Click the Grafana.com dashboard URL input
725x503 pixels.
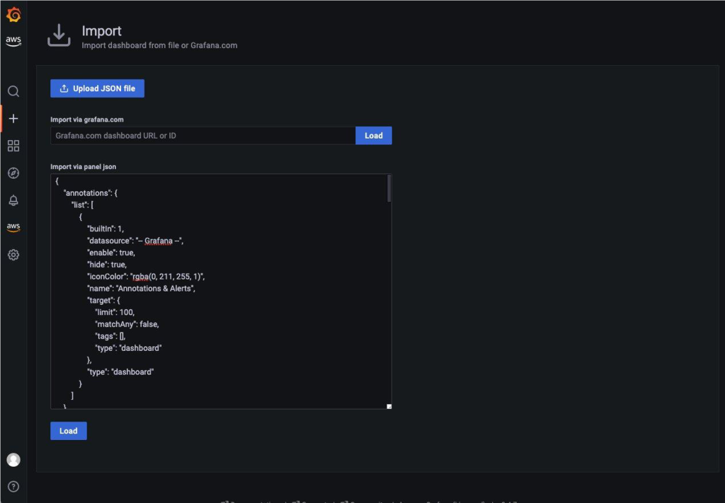[x=202, y=135]
